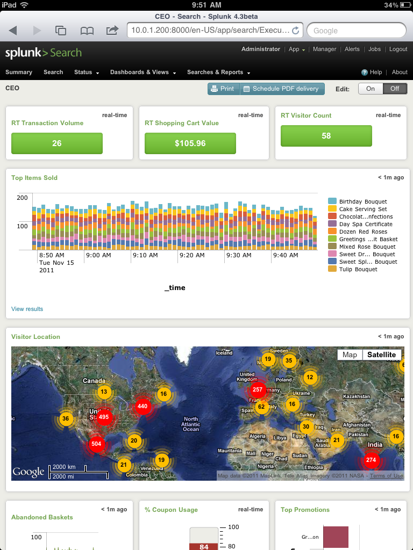Go to the Summary nav item
Screen dimensions: 413x550
[x=19, y=73]
